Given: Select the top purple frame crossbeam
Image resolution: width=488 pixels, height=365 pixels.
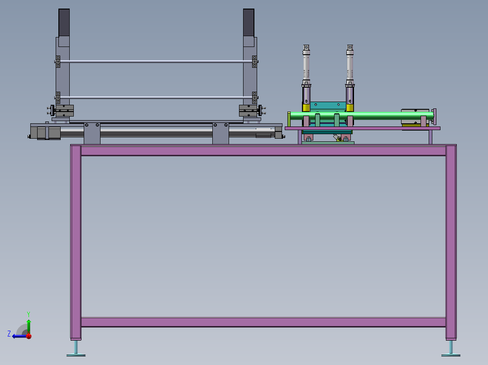Looking at the screenshot, I should [x=263, y=151].
